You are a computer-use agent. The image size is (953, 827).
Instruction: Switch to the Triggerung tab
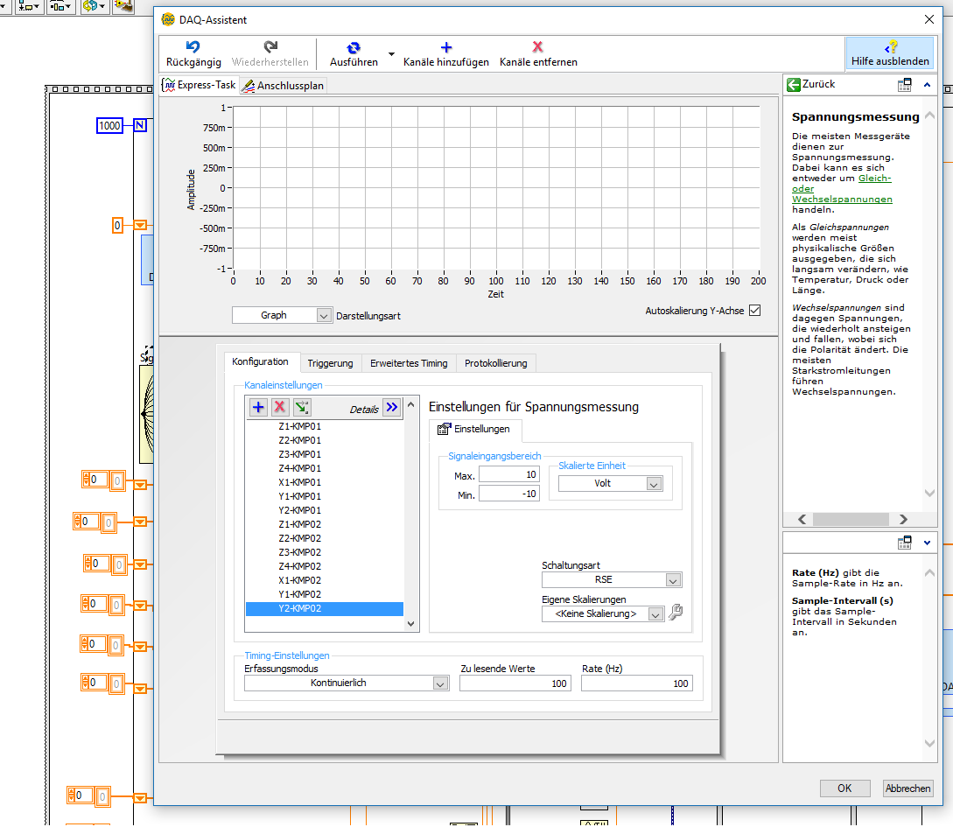click(x=330, y=363)
